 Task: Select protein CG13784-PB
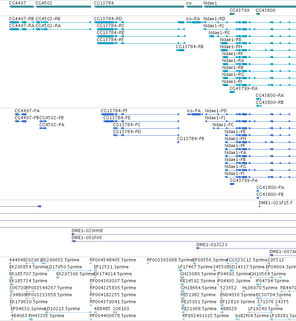tap(191, 139)
